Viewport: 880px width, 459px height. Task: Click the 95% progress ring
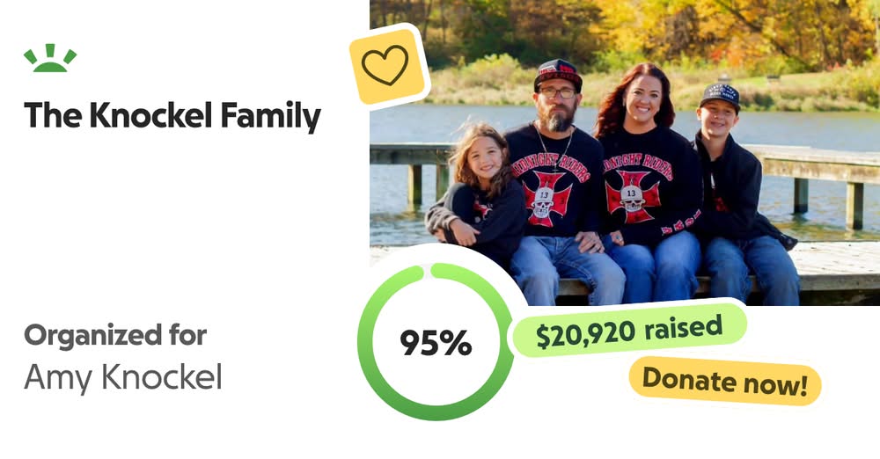pos(436,342)
